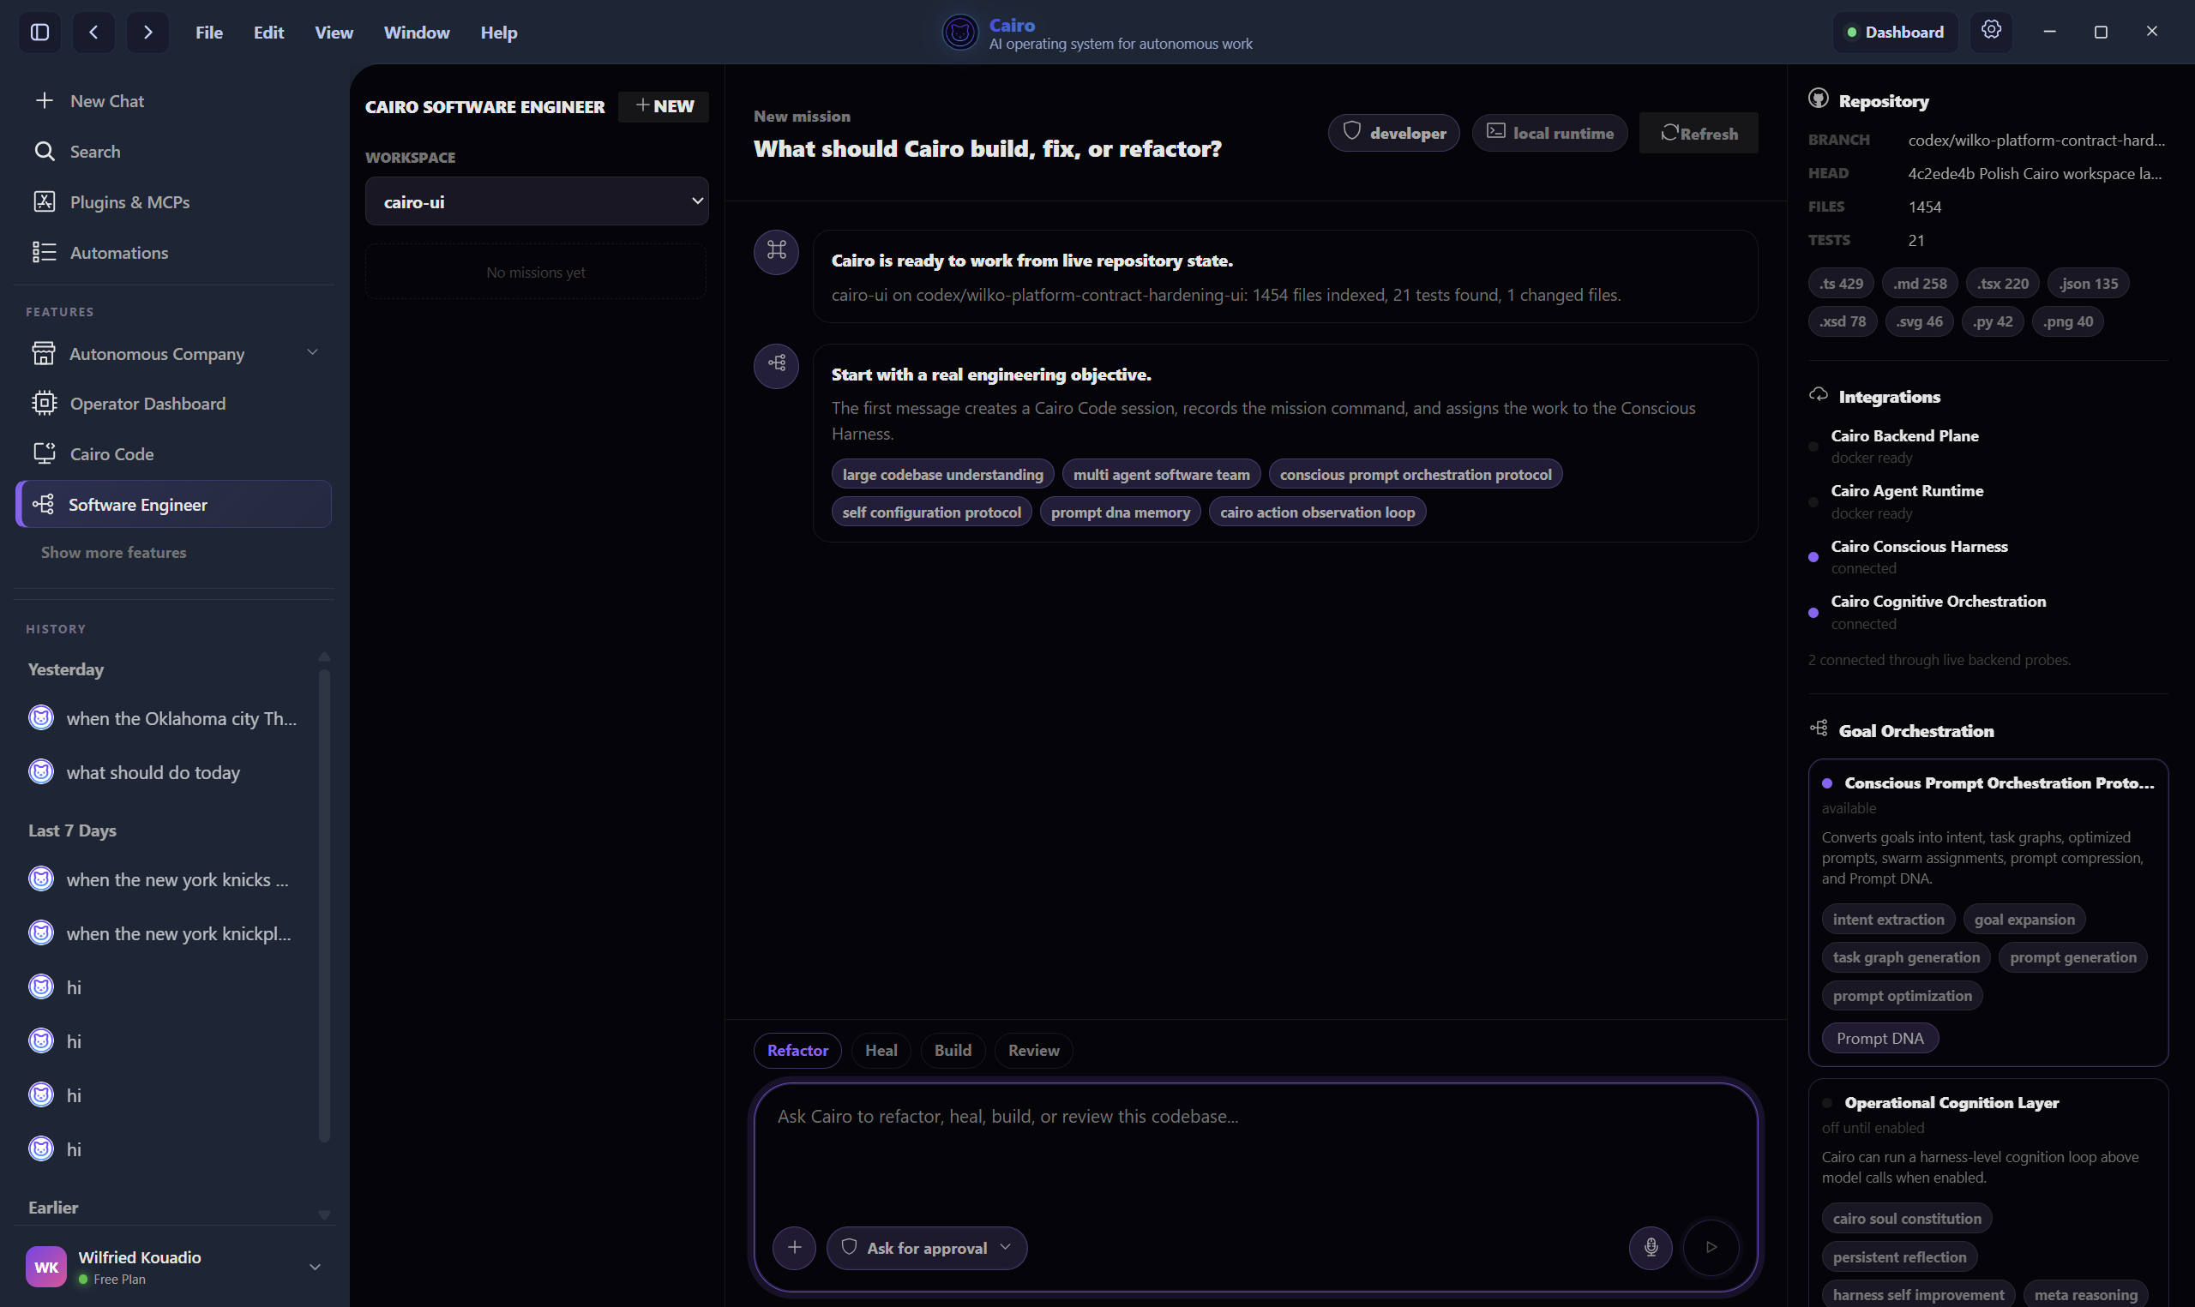
Task: Click Show more features link
Action: [114, 552]
